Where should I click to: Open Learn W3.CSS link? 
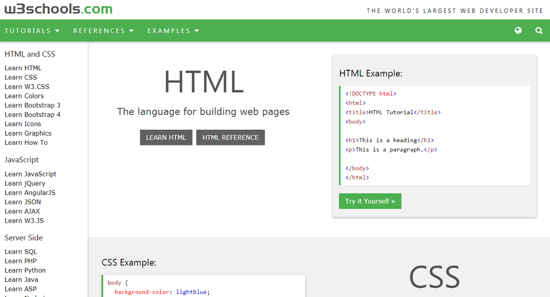click(27, 86)
